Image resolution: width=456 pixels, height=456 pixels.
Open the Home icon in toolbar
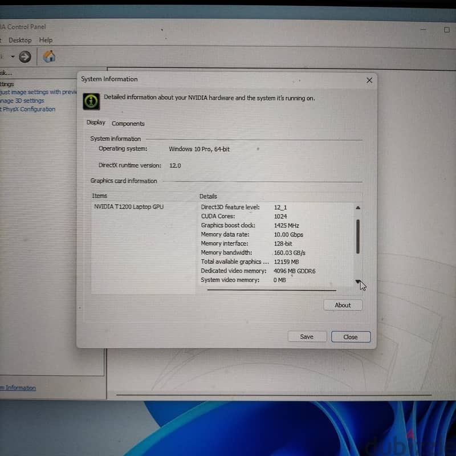click(x=49, y=56)
